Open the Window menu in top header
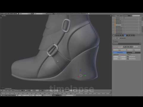 click(x=12, y=14)
